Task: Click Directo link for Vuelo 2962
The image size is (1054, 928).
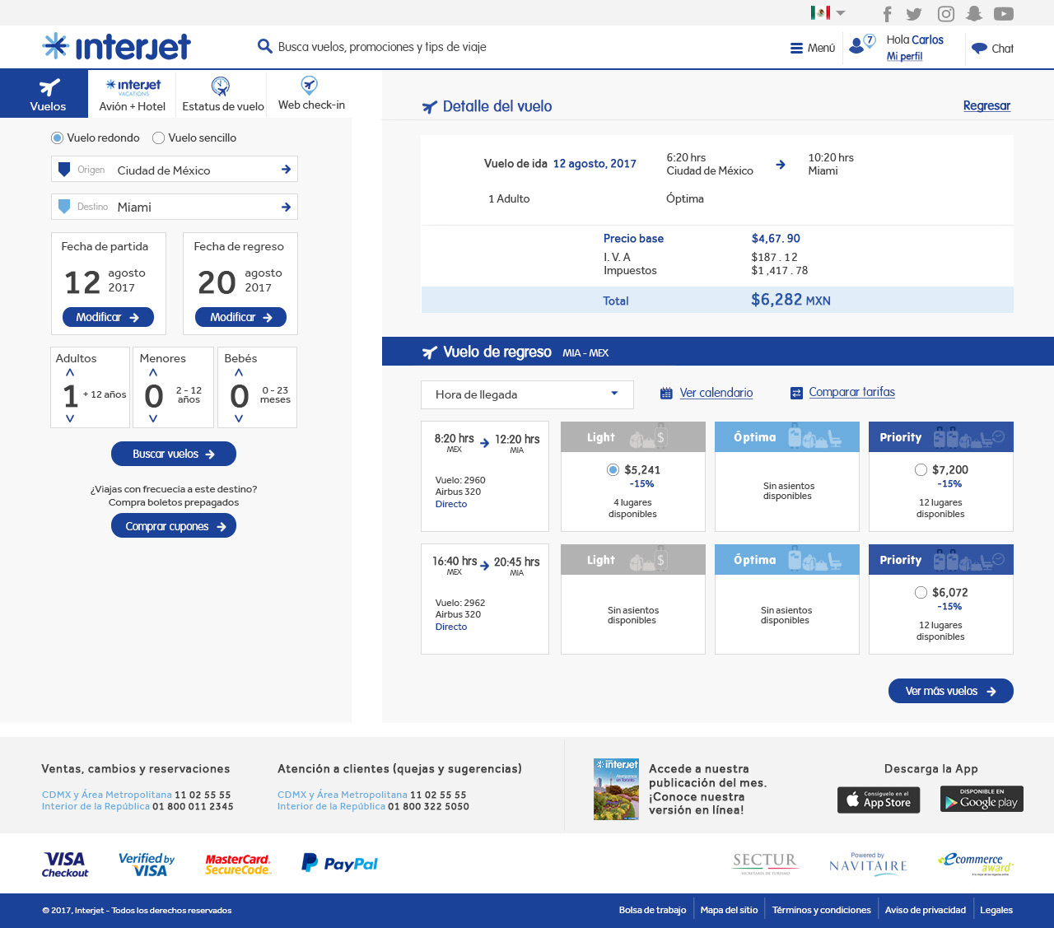Action: click(450, 627)
